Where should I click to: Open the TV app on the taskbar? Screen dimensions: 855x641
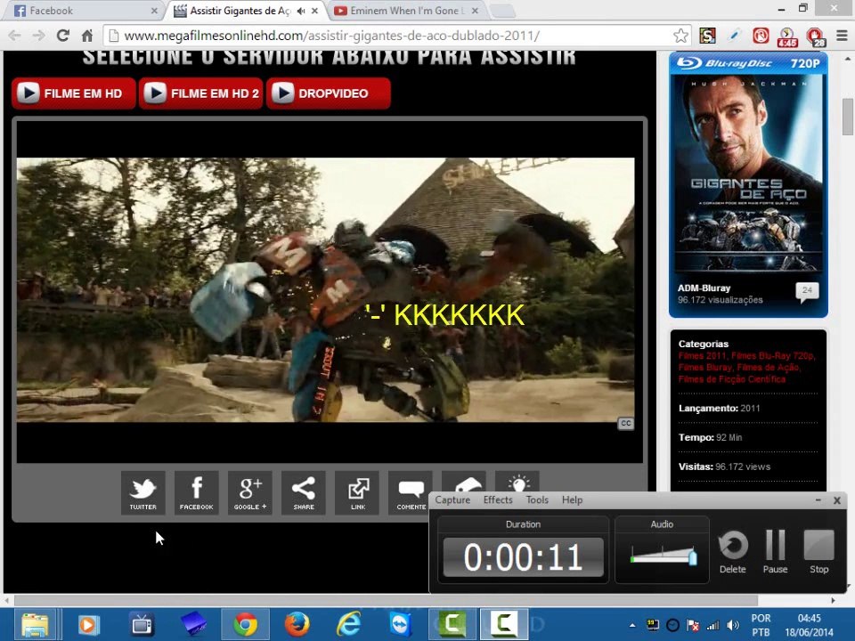tap(142, 625)
